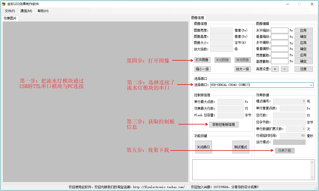Viewport: 319px width, 191px height.
Task: Click the 还原 restore button
Action: (303, 69)
